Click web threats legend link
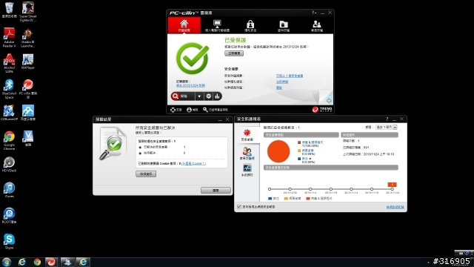Image resolution: width=474 pixels, height=267 pixels. point(308,151)
